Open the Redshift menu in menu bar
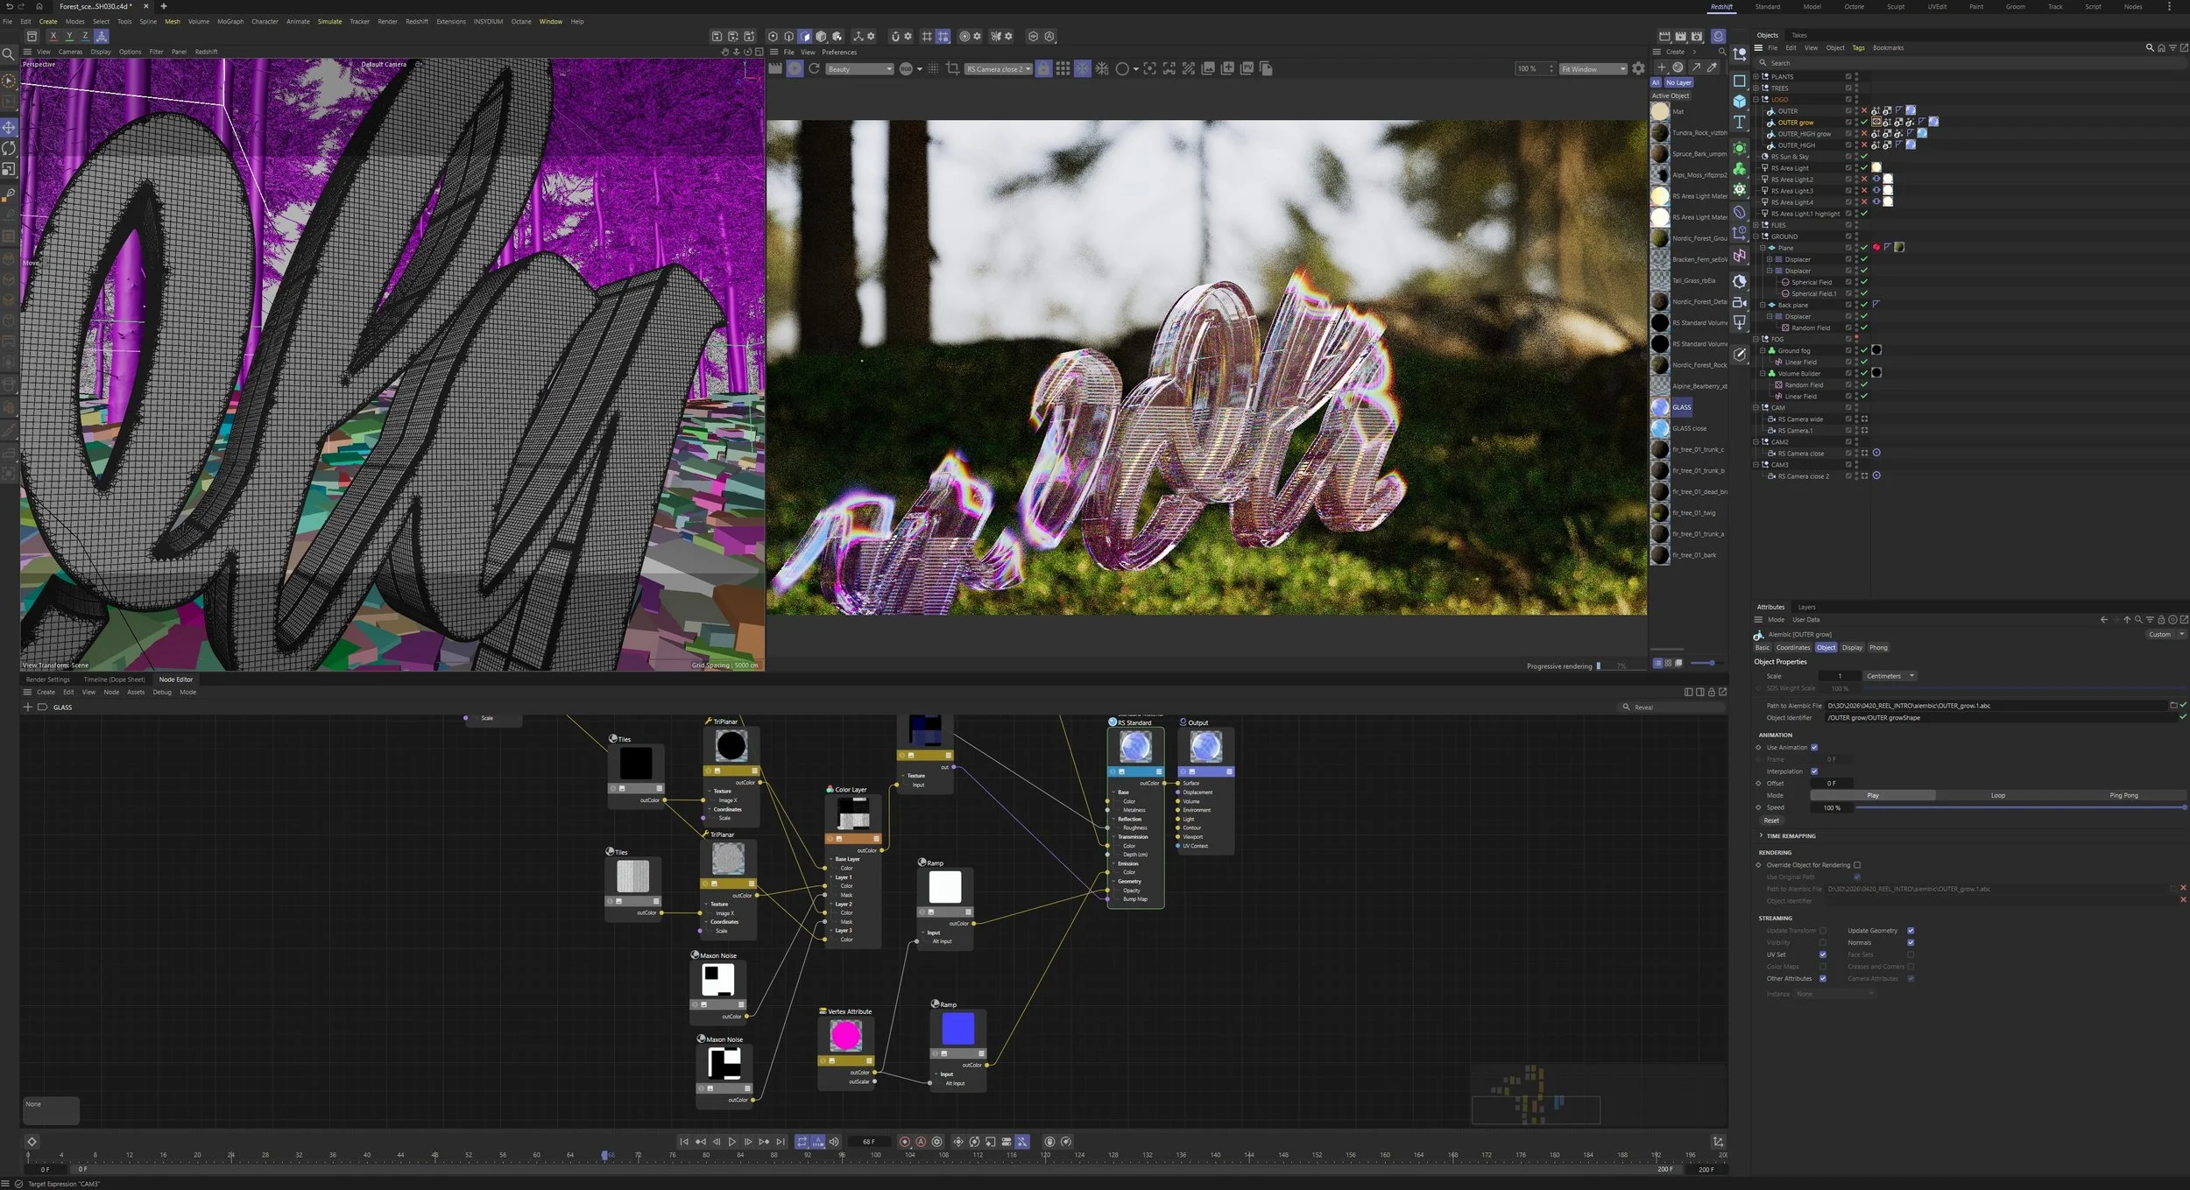The image size is (2190, 1190). point(417,22)
